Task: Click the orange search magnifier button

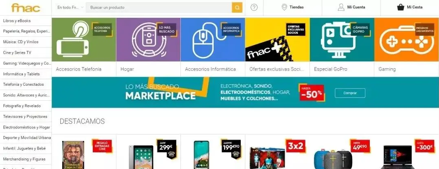Action: pos(237,8)
